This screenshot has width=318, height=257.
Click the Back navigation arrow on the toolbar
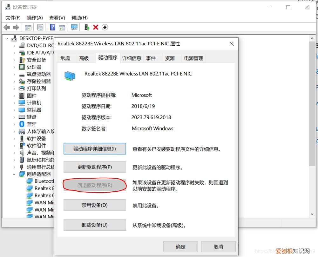(x=6, y=27)
